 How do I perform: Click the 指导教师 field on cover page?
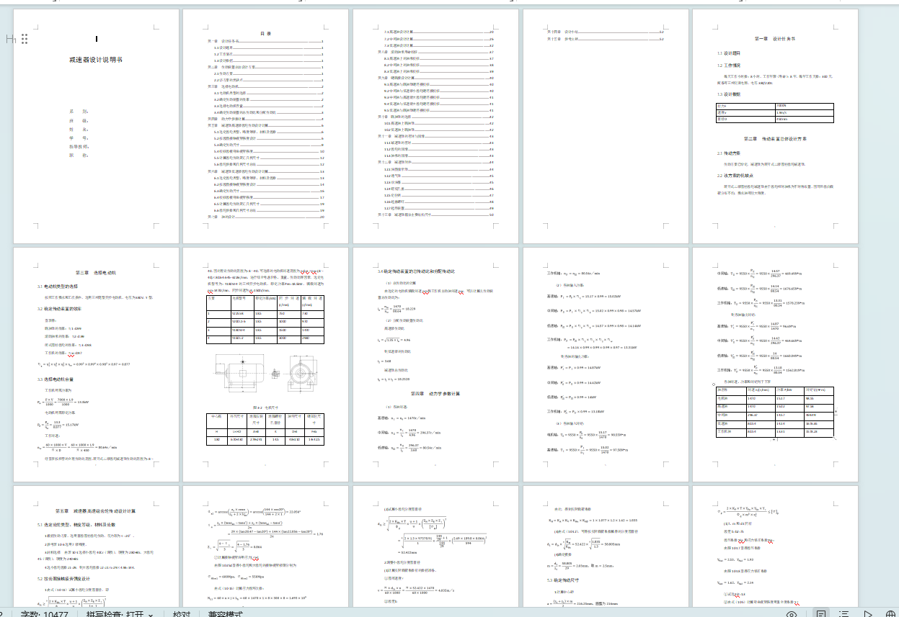79,146
